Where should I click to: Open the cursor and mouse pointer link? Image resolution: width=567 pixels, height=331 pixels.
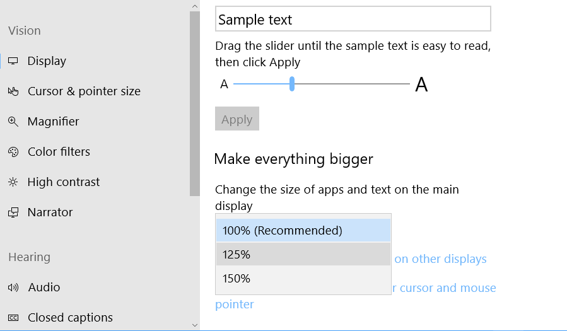[x=447, y=288]
